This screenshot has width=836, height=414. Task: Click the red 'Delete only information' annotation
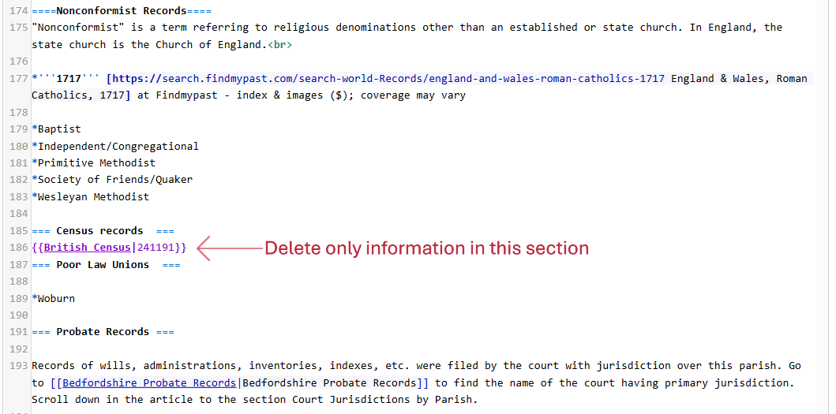(426, 248)
